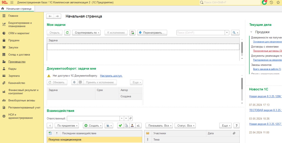Click the home icon on Начальная страница tab
The image size is (282, 143).
[3, 8]
